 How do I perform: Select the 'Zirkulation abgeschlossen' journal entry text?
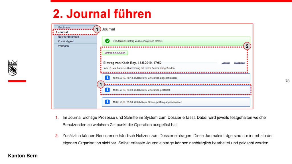pos(145,78)
